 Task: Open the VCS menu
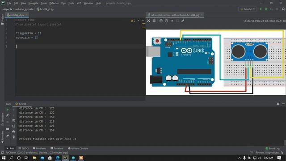pyautogui.click(x=79, y=3)
